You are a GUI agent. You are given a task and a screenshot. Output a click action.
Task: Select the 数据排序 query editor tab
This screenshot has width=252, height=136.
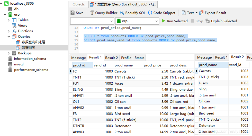pos(123,4)
